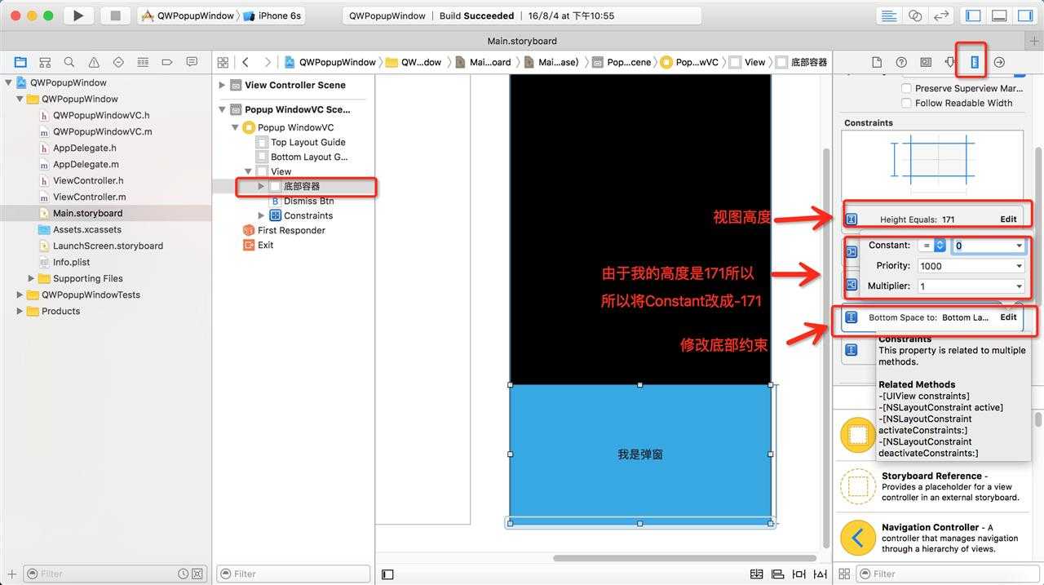Open the Connections inspector
Viewport: 1044px width, 585px height.
coord(999,62)
